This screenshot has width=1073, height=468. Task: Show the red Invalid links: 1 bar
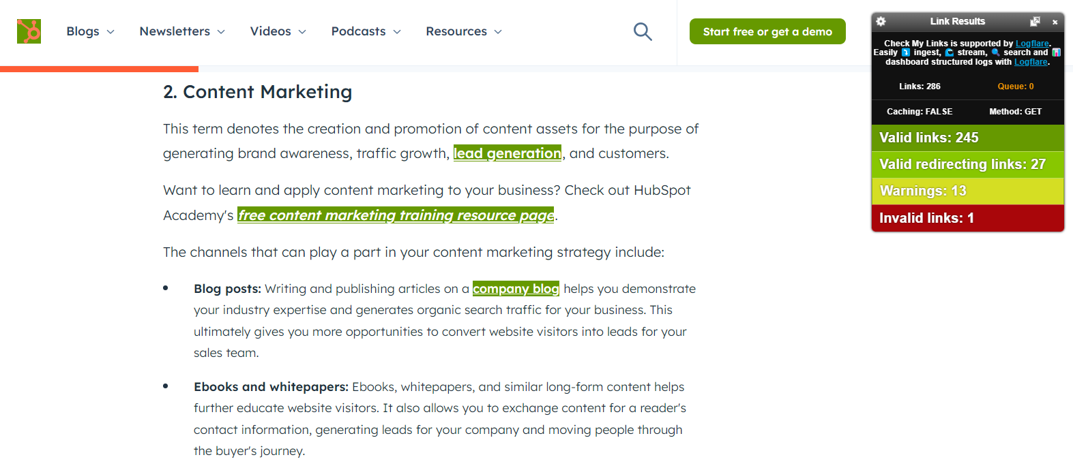967,218
